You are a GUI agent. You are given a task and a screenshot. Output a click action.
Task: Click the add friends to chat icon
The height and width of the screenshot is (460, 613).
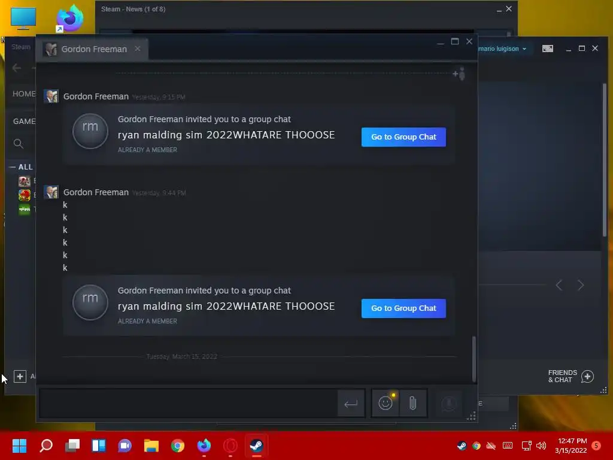click(x=459, y=74)
